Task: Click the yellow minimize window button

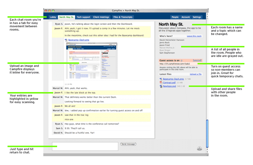Action: click(x=49, y=11)
